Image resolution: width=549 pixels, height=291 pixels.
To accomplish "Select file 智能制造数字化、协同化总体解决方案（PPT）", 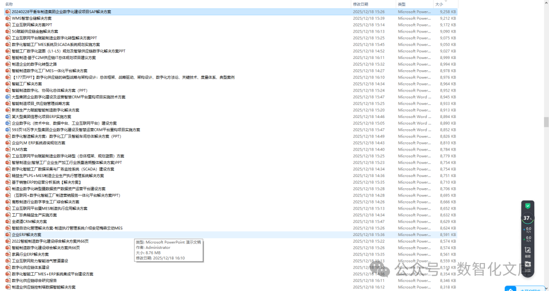I will pos(49,91).
